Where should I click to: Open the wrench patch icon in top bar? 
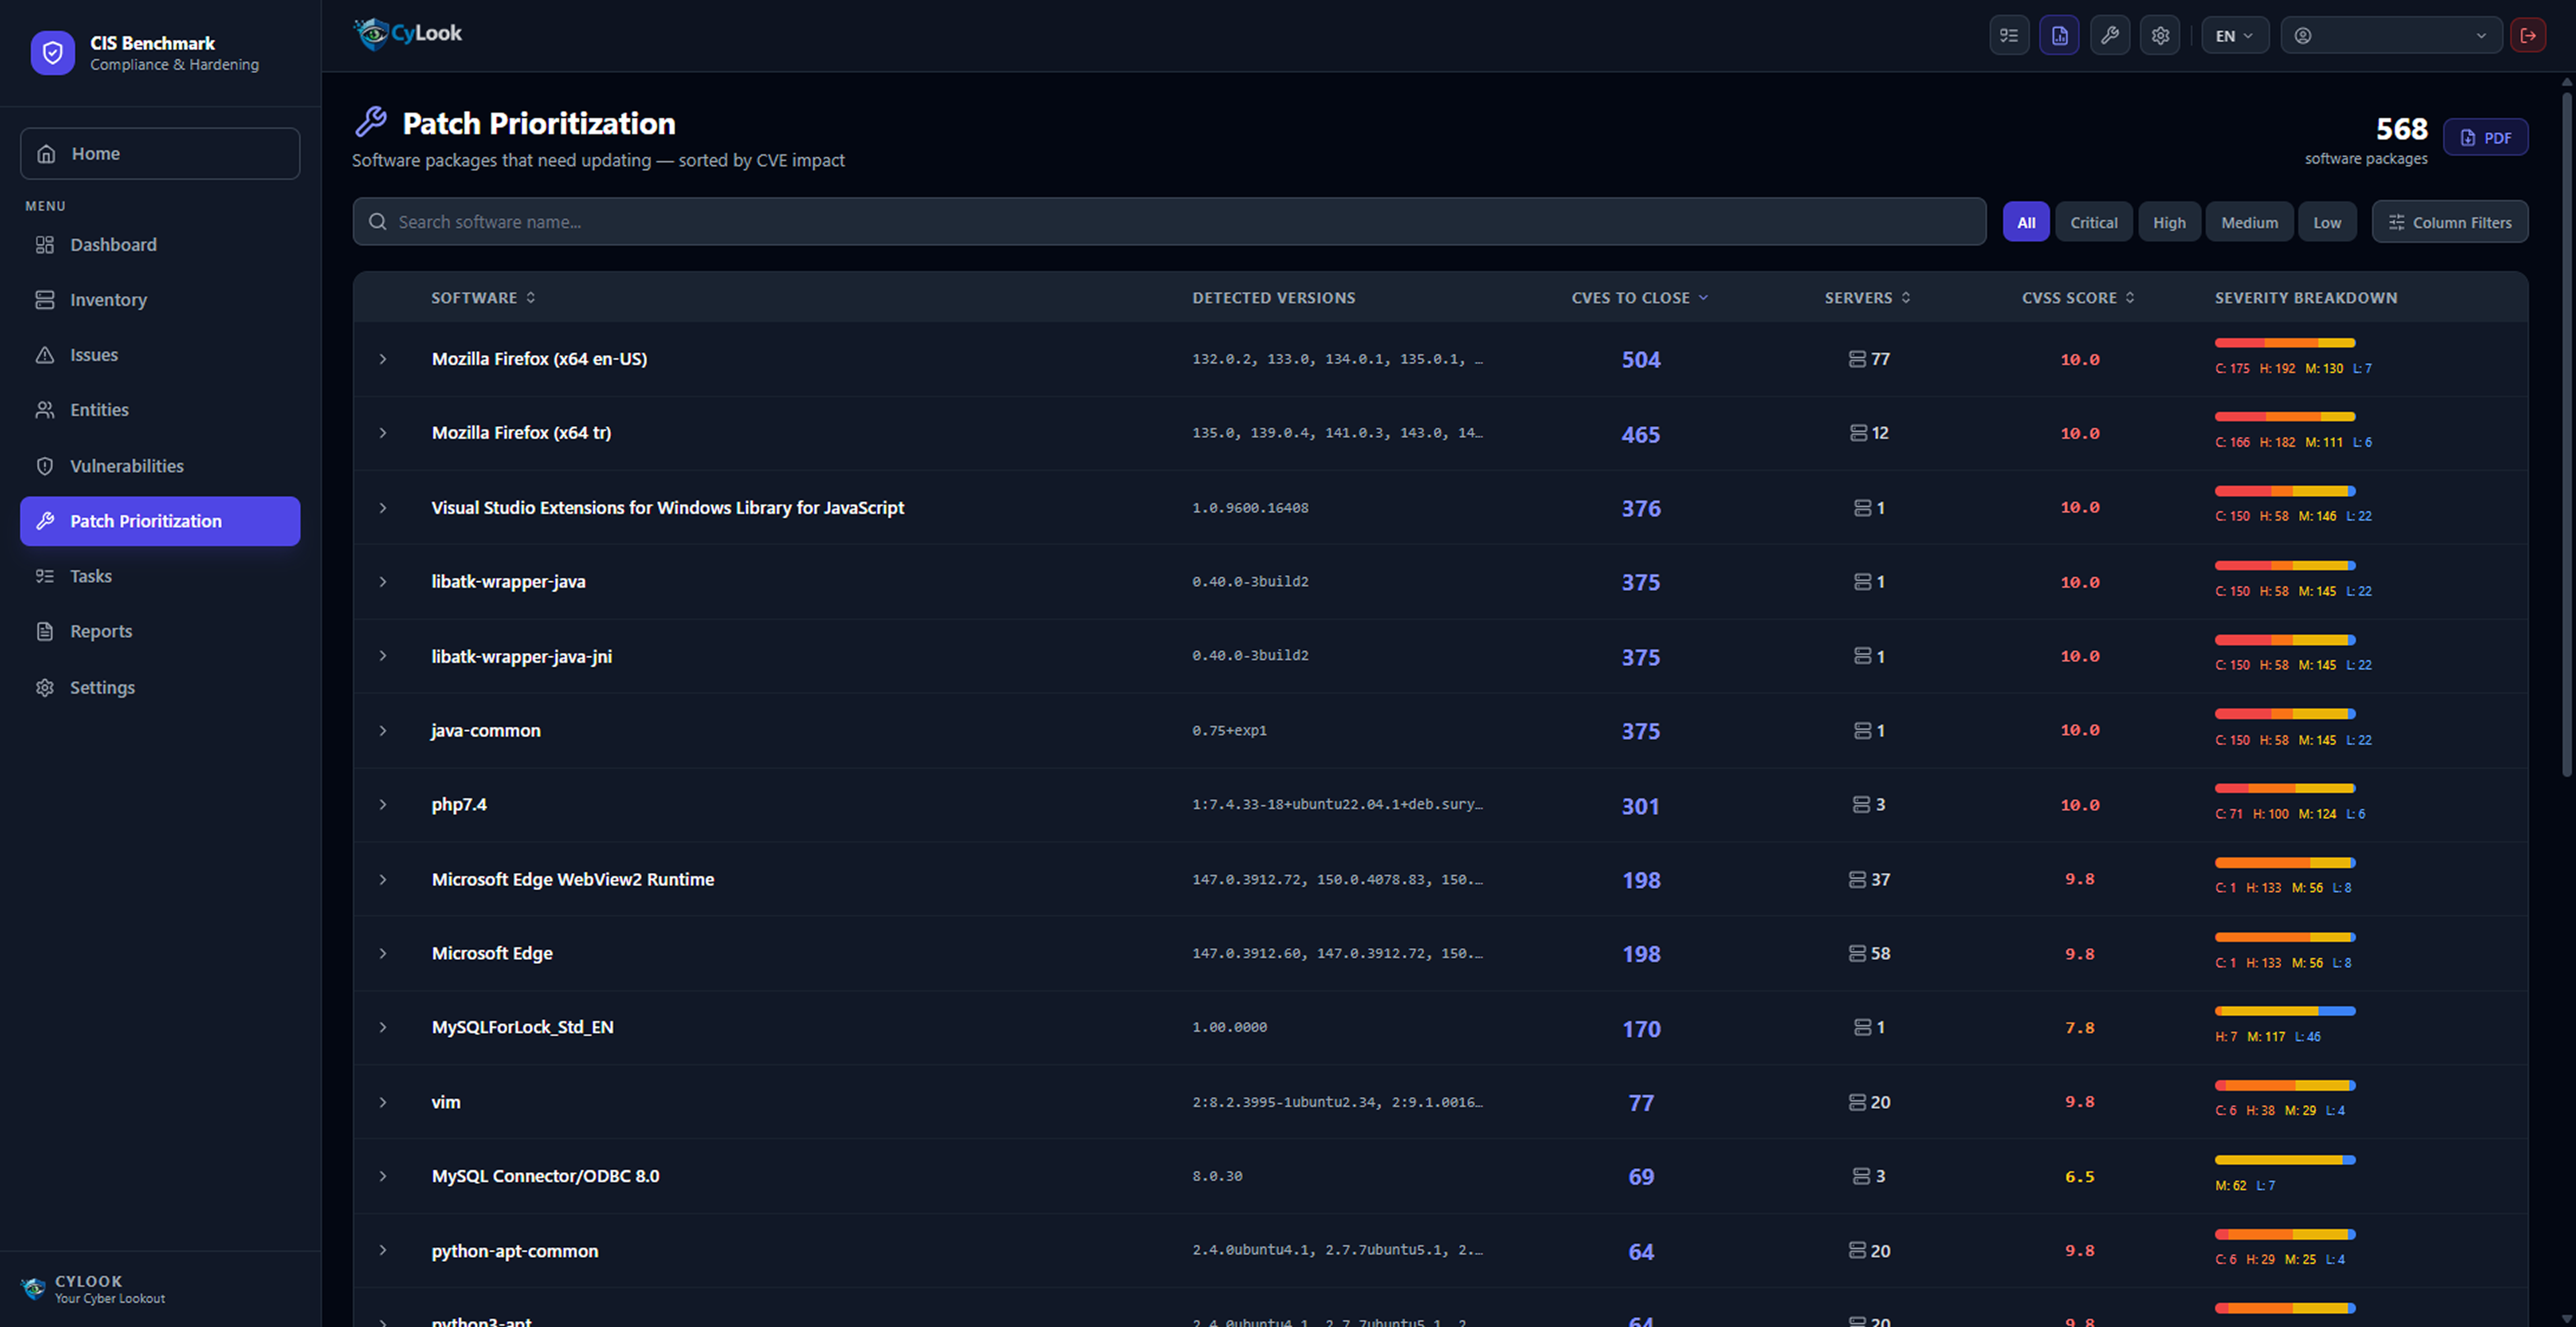2110,36
